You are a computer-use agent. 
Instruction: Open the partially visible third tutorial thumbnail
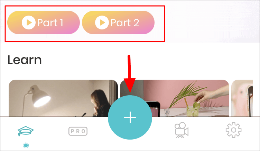(242, 98)
